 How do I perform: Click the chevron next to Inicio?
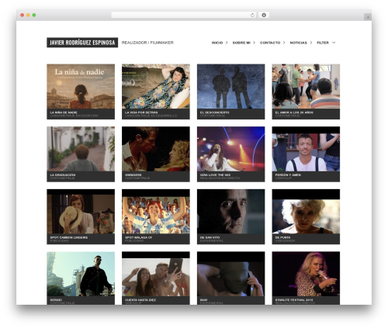pyautogui.click(x=227, y=43)
